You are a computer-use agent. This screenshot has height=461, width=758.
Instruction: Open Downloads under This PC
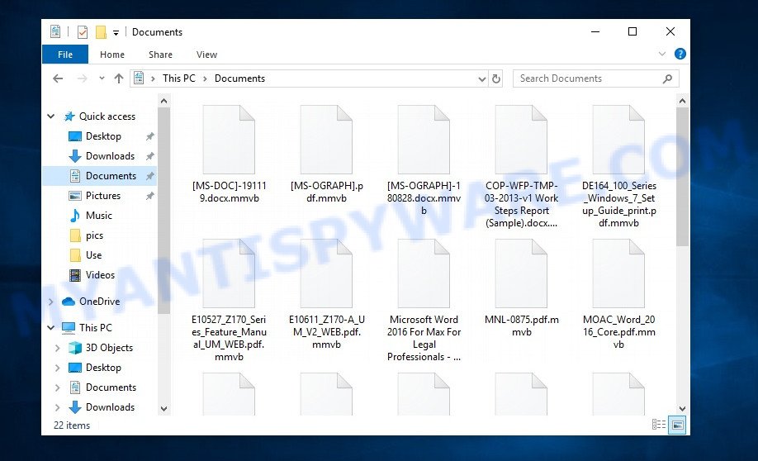tap(110, 407)
